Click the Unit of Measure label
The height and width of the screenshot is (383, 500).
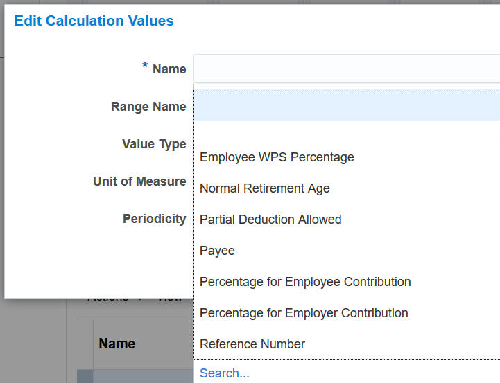pos(139,181)
